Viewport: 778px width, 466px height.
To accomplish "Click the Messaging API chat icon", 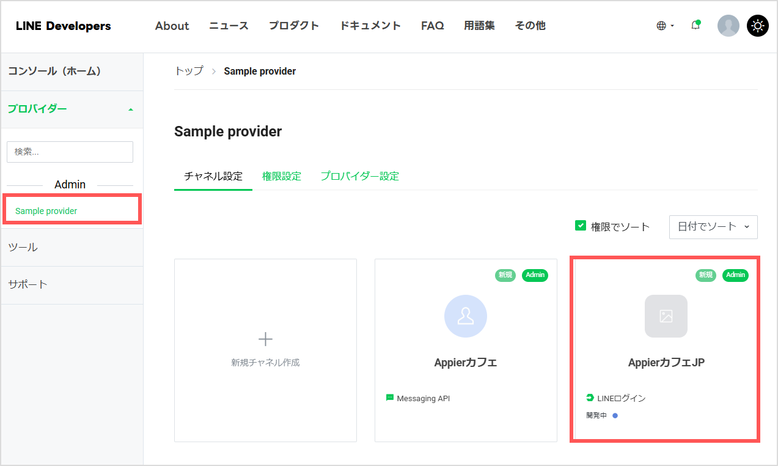I will pyautogui.click(x=390, y=398).
